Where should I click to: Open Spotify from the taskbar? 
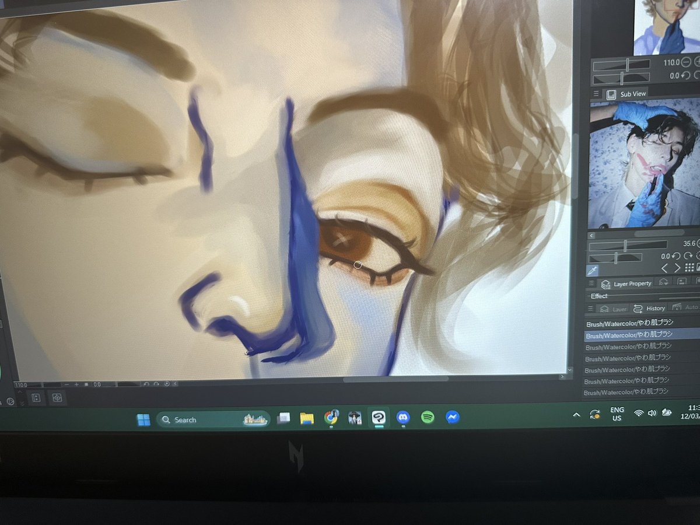[428, 417]
